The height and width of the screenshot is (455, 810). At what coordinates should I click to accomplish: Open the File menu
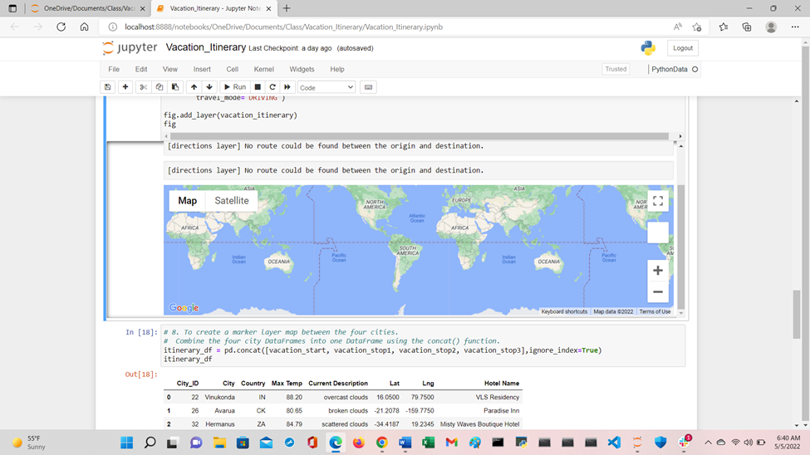pyautogui.click(x=114, y=69)
